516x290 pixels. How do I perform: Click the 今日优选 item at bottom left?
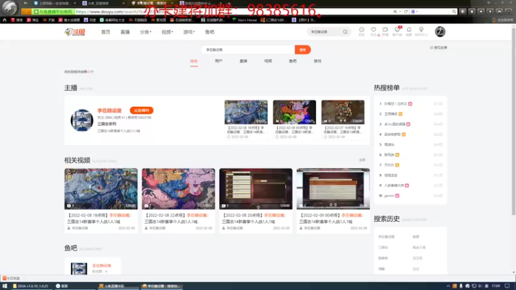coord(12,278)
